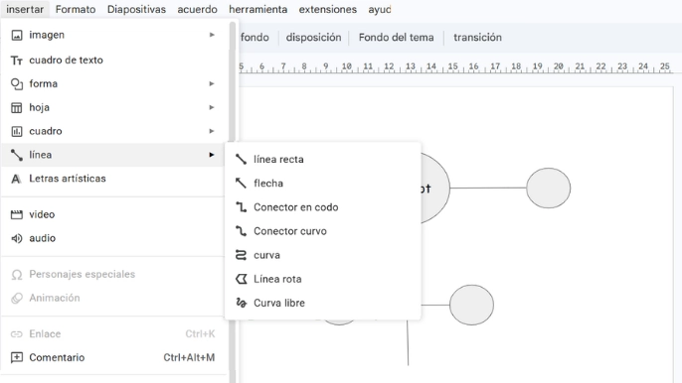Click the hoja table icon
Image resolution: width=682 pixels, height=383 pixels.
[17, 108]
